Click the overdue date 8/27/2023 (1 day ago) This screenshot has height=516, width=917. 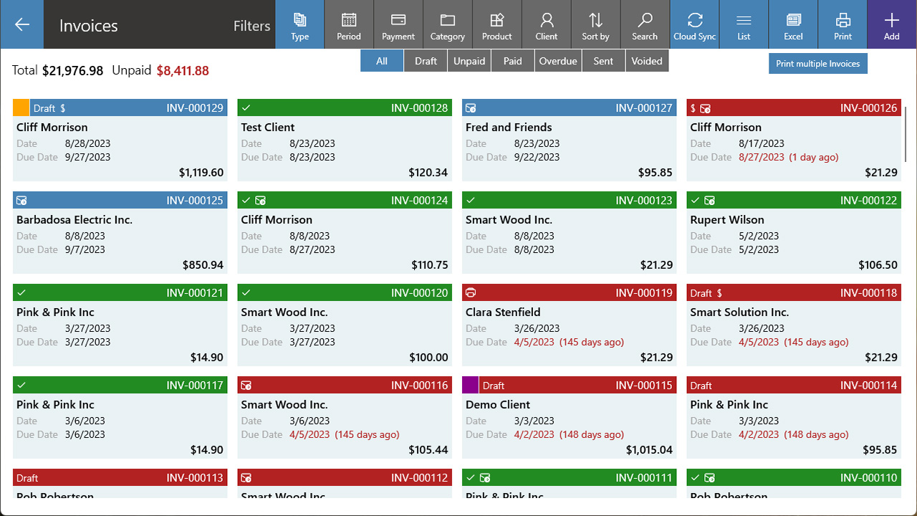click(789, 157)
